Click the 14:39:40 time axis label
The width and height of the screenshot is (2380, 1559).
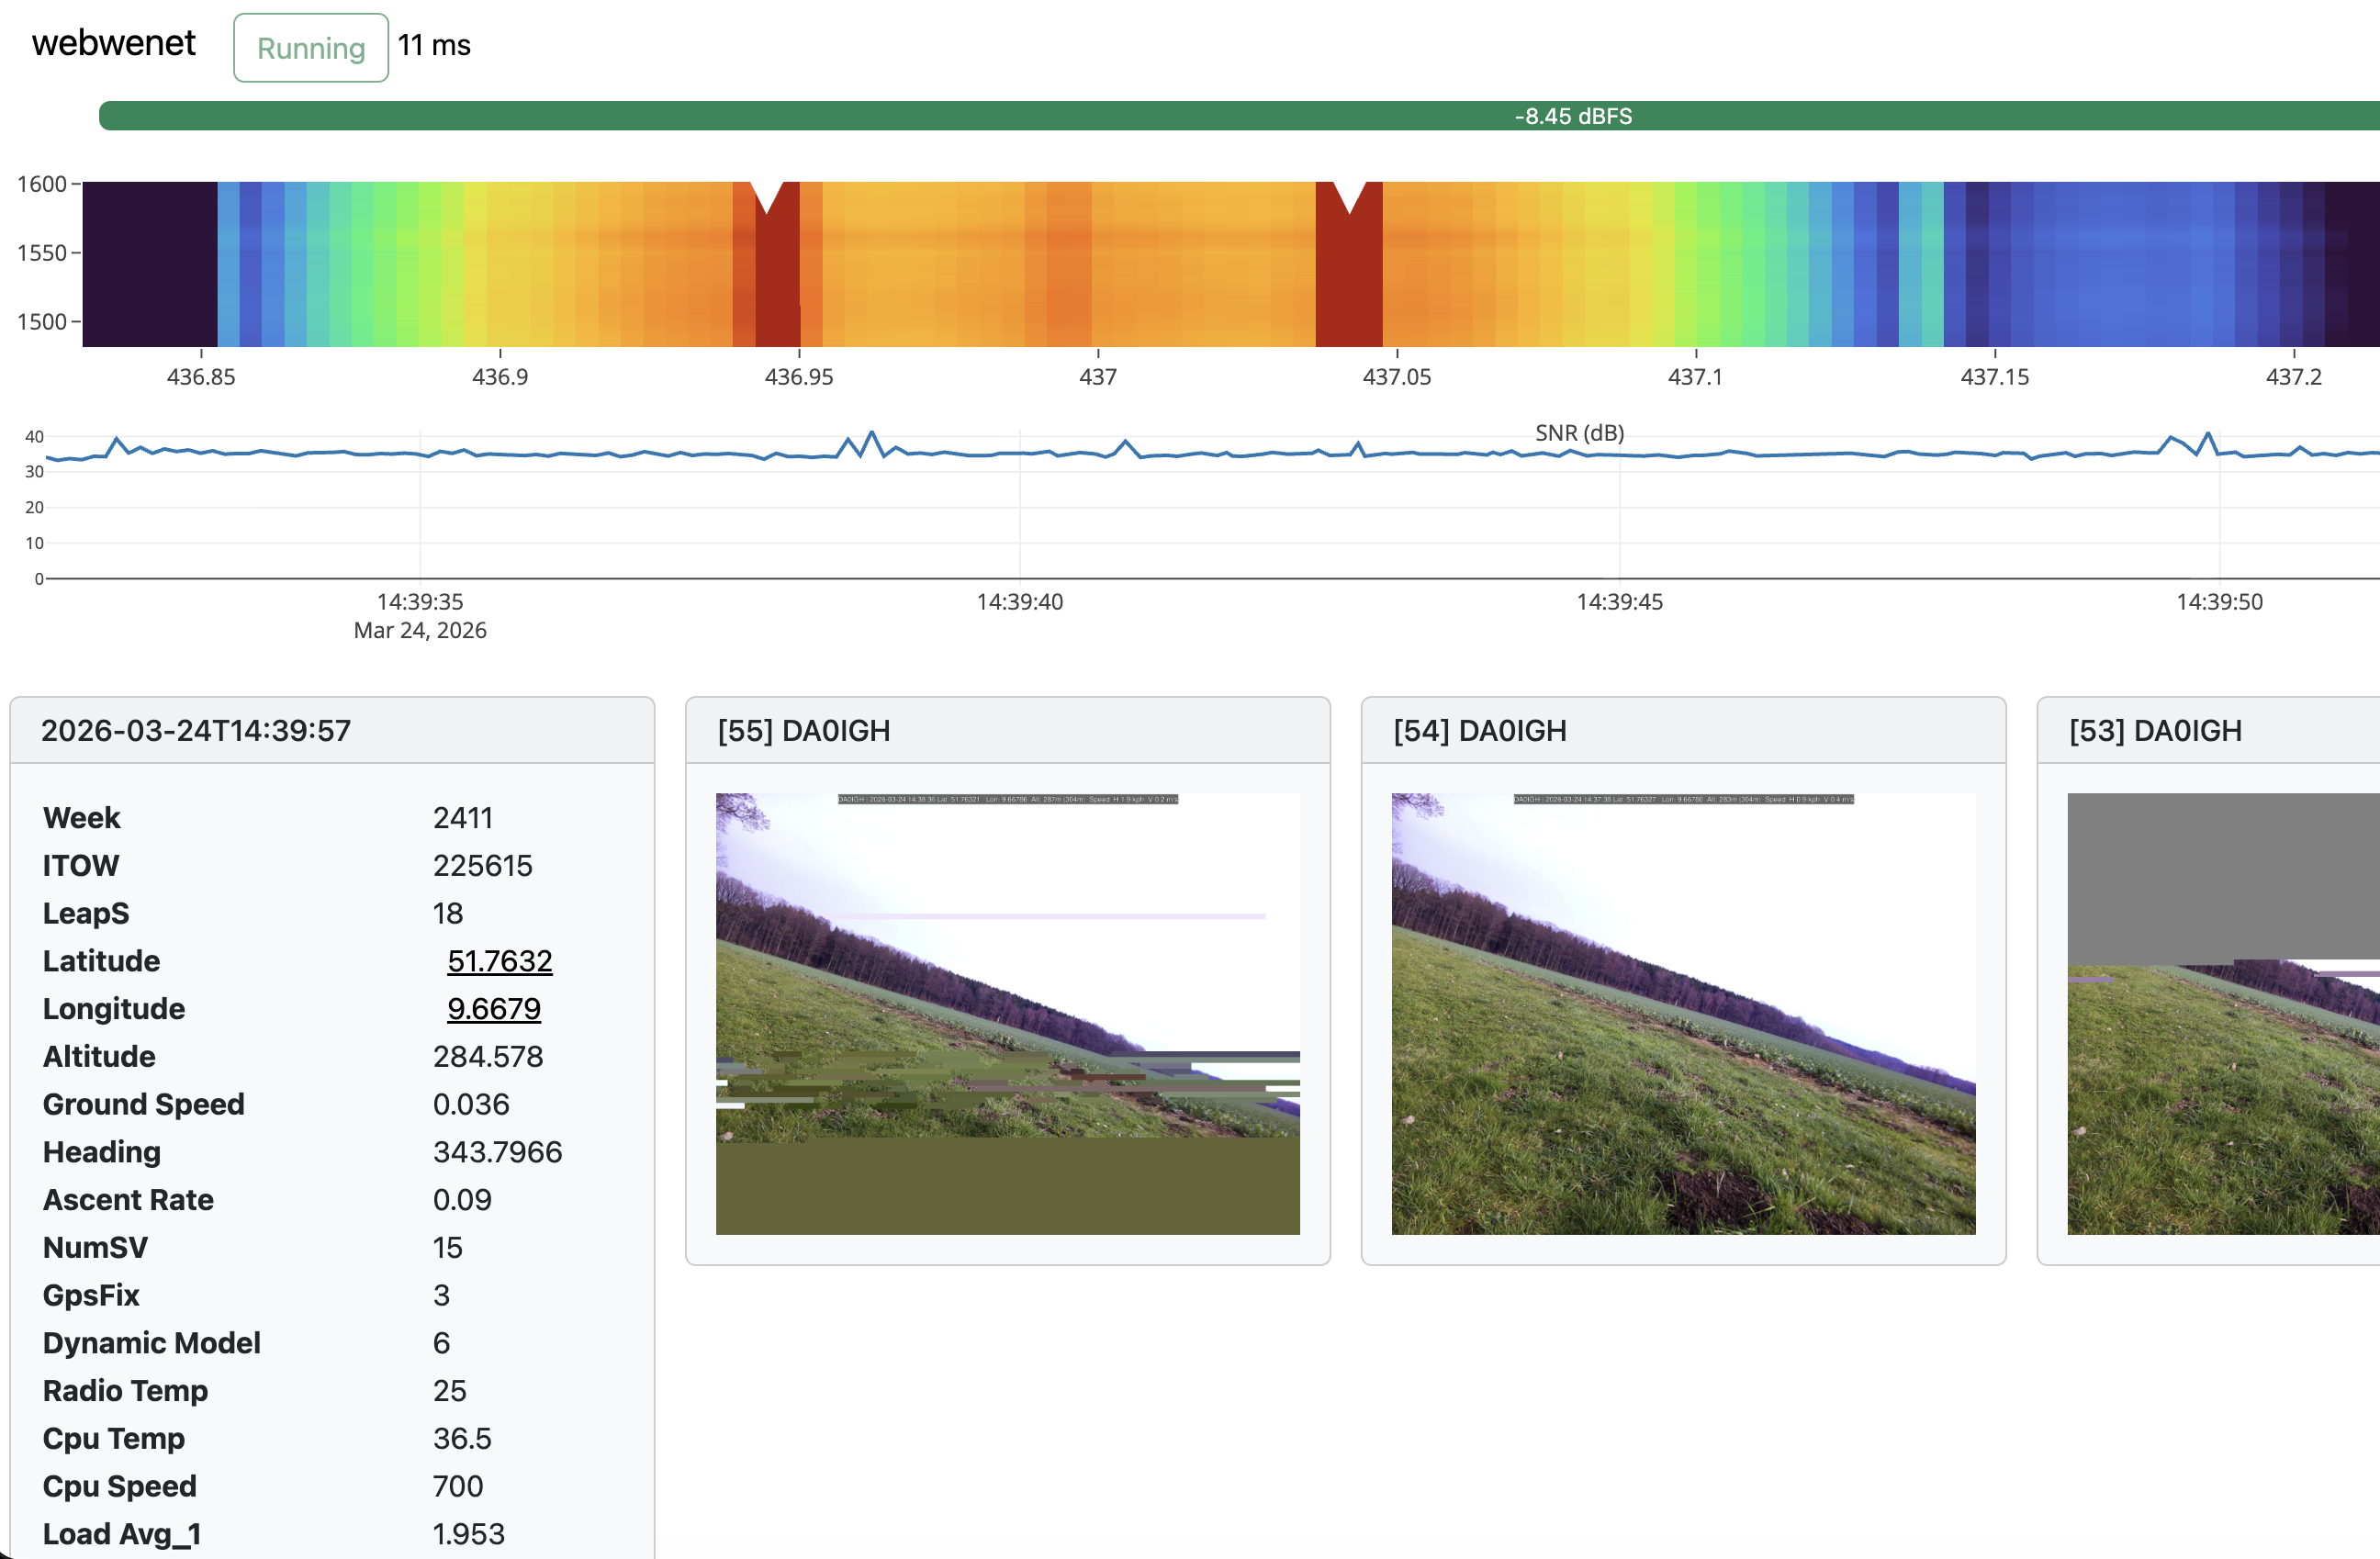[x=1019, y=602]
